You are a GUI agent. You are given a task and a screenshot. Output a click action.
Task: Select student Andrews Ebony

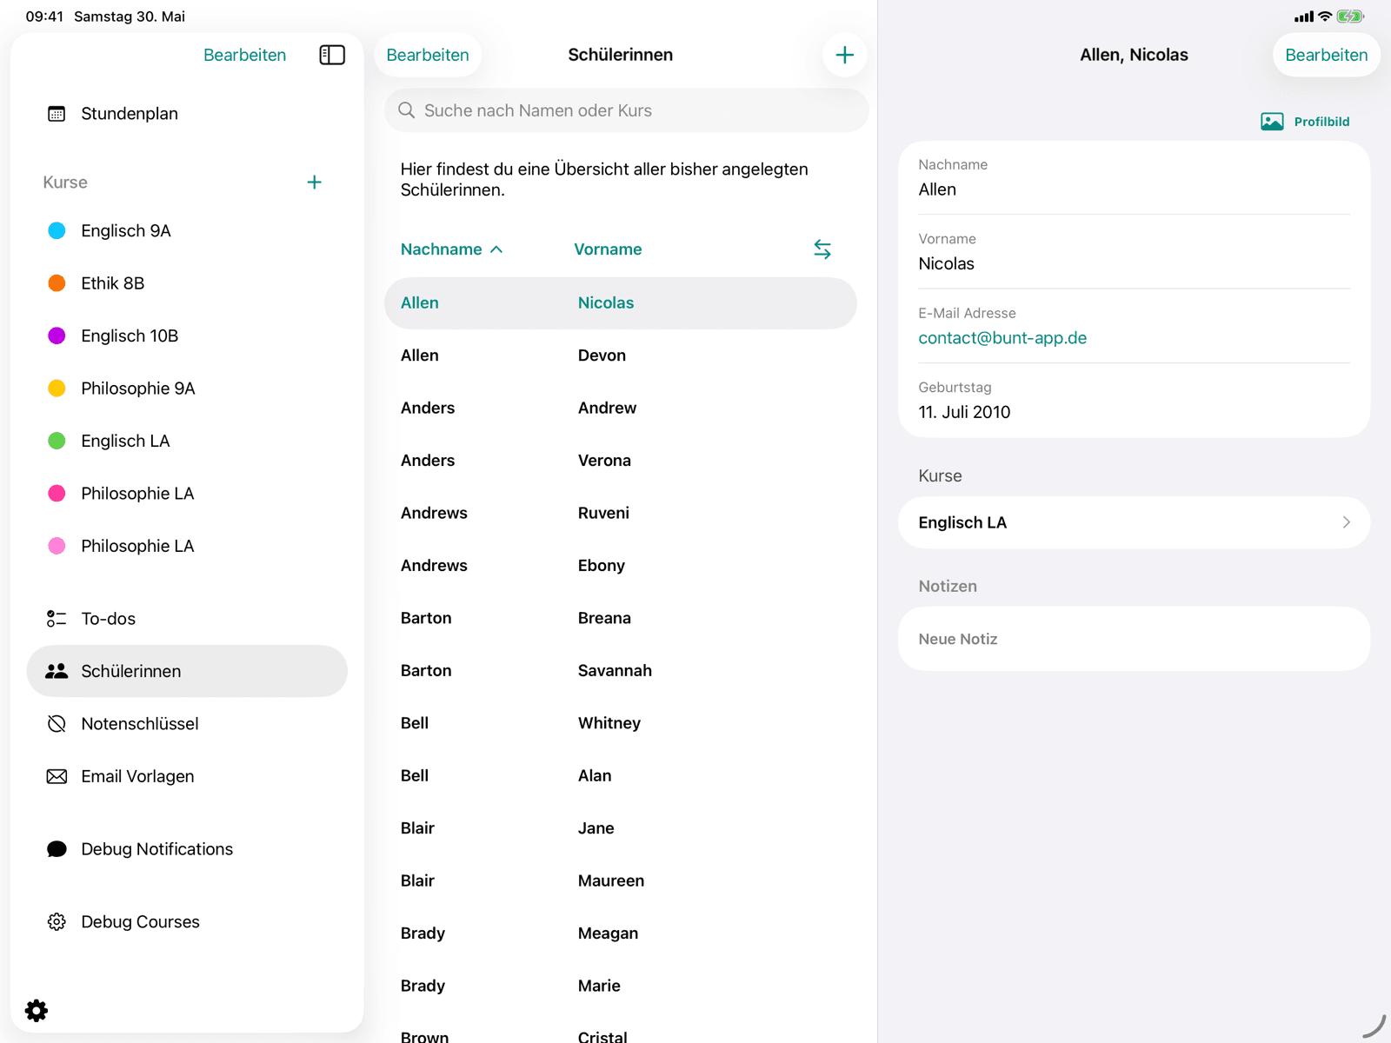621,566
